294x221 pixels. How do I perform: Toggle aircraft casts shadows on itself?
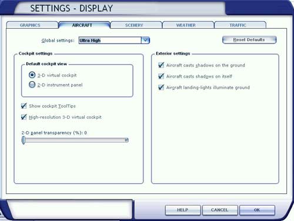click(161, 76)
